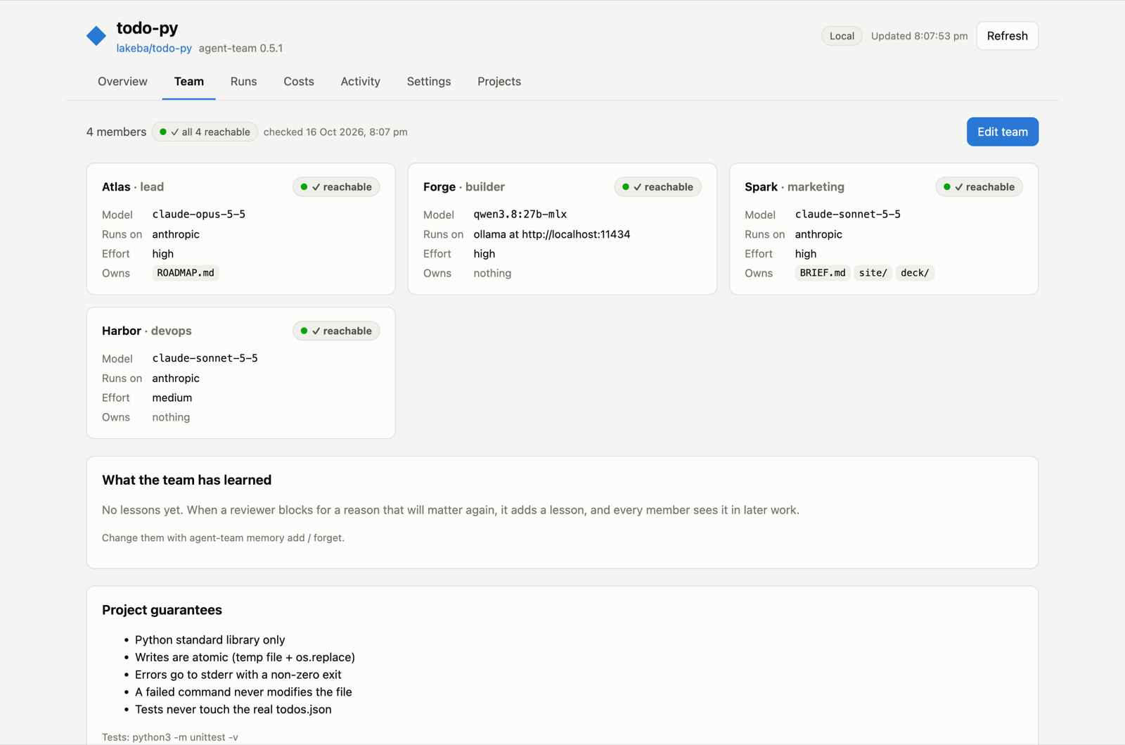This screenshot has height=745, width=1125.
Task: Click the Updated 8:07:53 pm timestamp
Action: [919, 36]
